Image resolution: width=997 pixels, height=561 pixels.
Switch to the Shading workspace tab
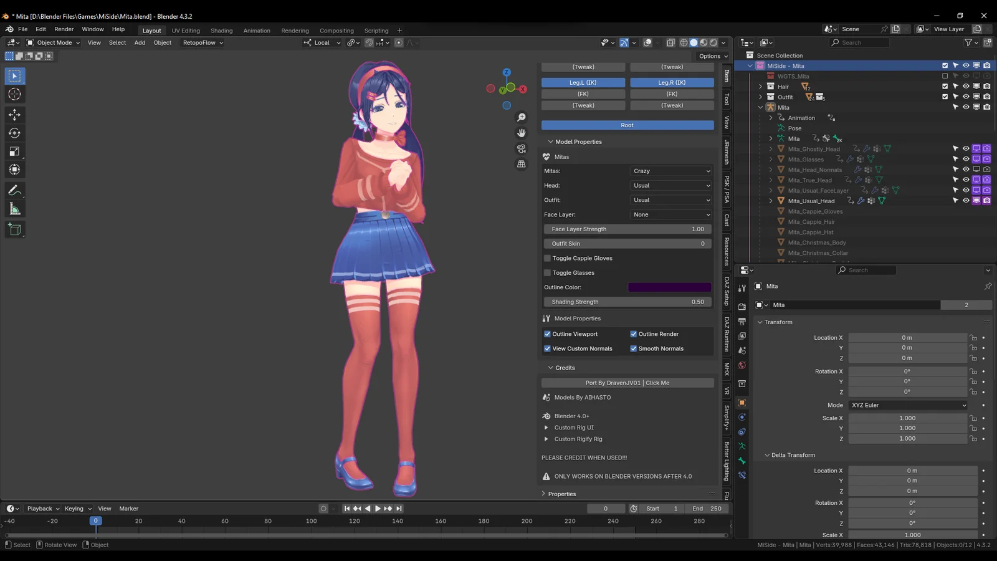click(221, 30)
